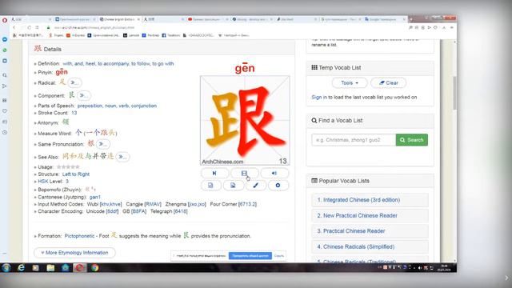Expand the Component more button

(x=84, y=95)
